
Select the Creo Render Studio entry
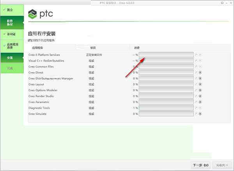(x=41, y=96)
